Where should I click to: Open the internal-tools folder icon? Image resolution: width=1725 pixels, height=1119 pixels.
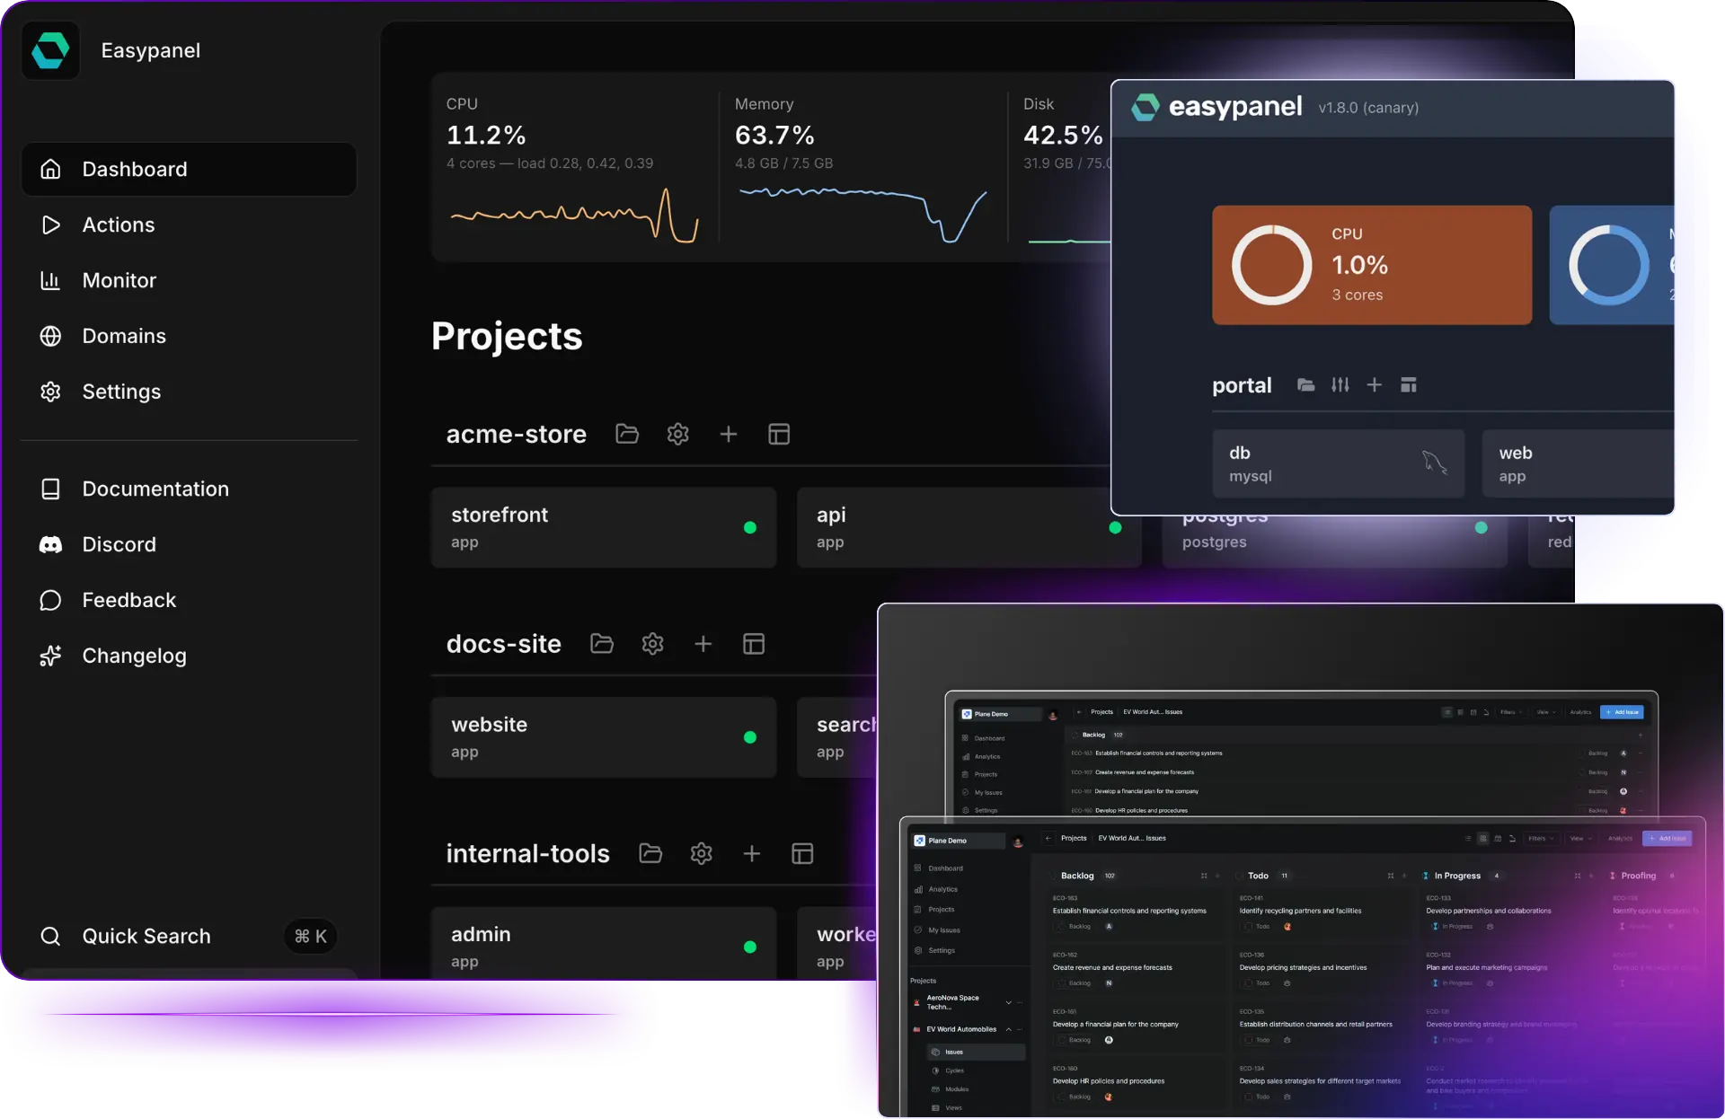[x=650, y=853]
